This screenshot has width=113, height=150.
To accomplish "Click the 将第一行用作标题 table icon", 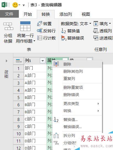I will (x=25, y=26).
